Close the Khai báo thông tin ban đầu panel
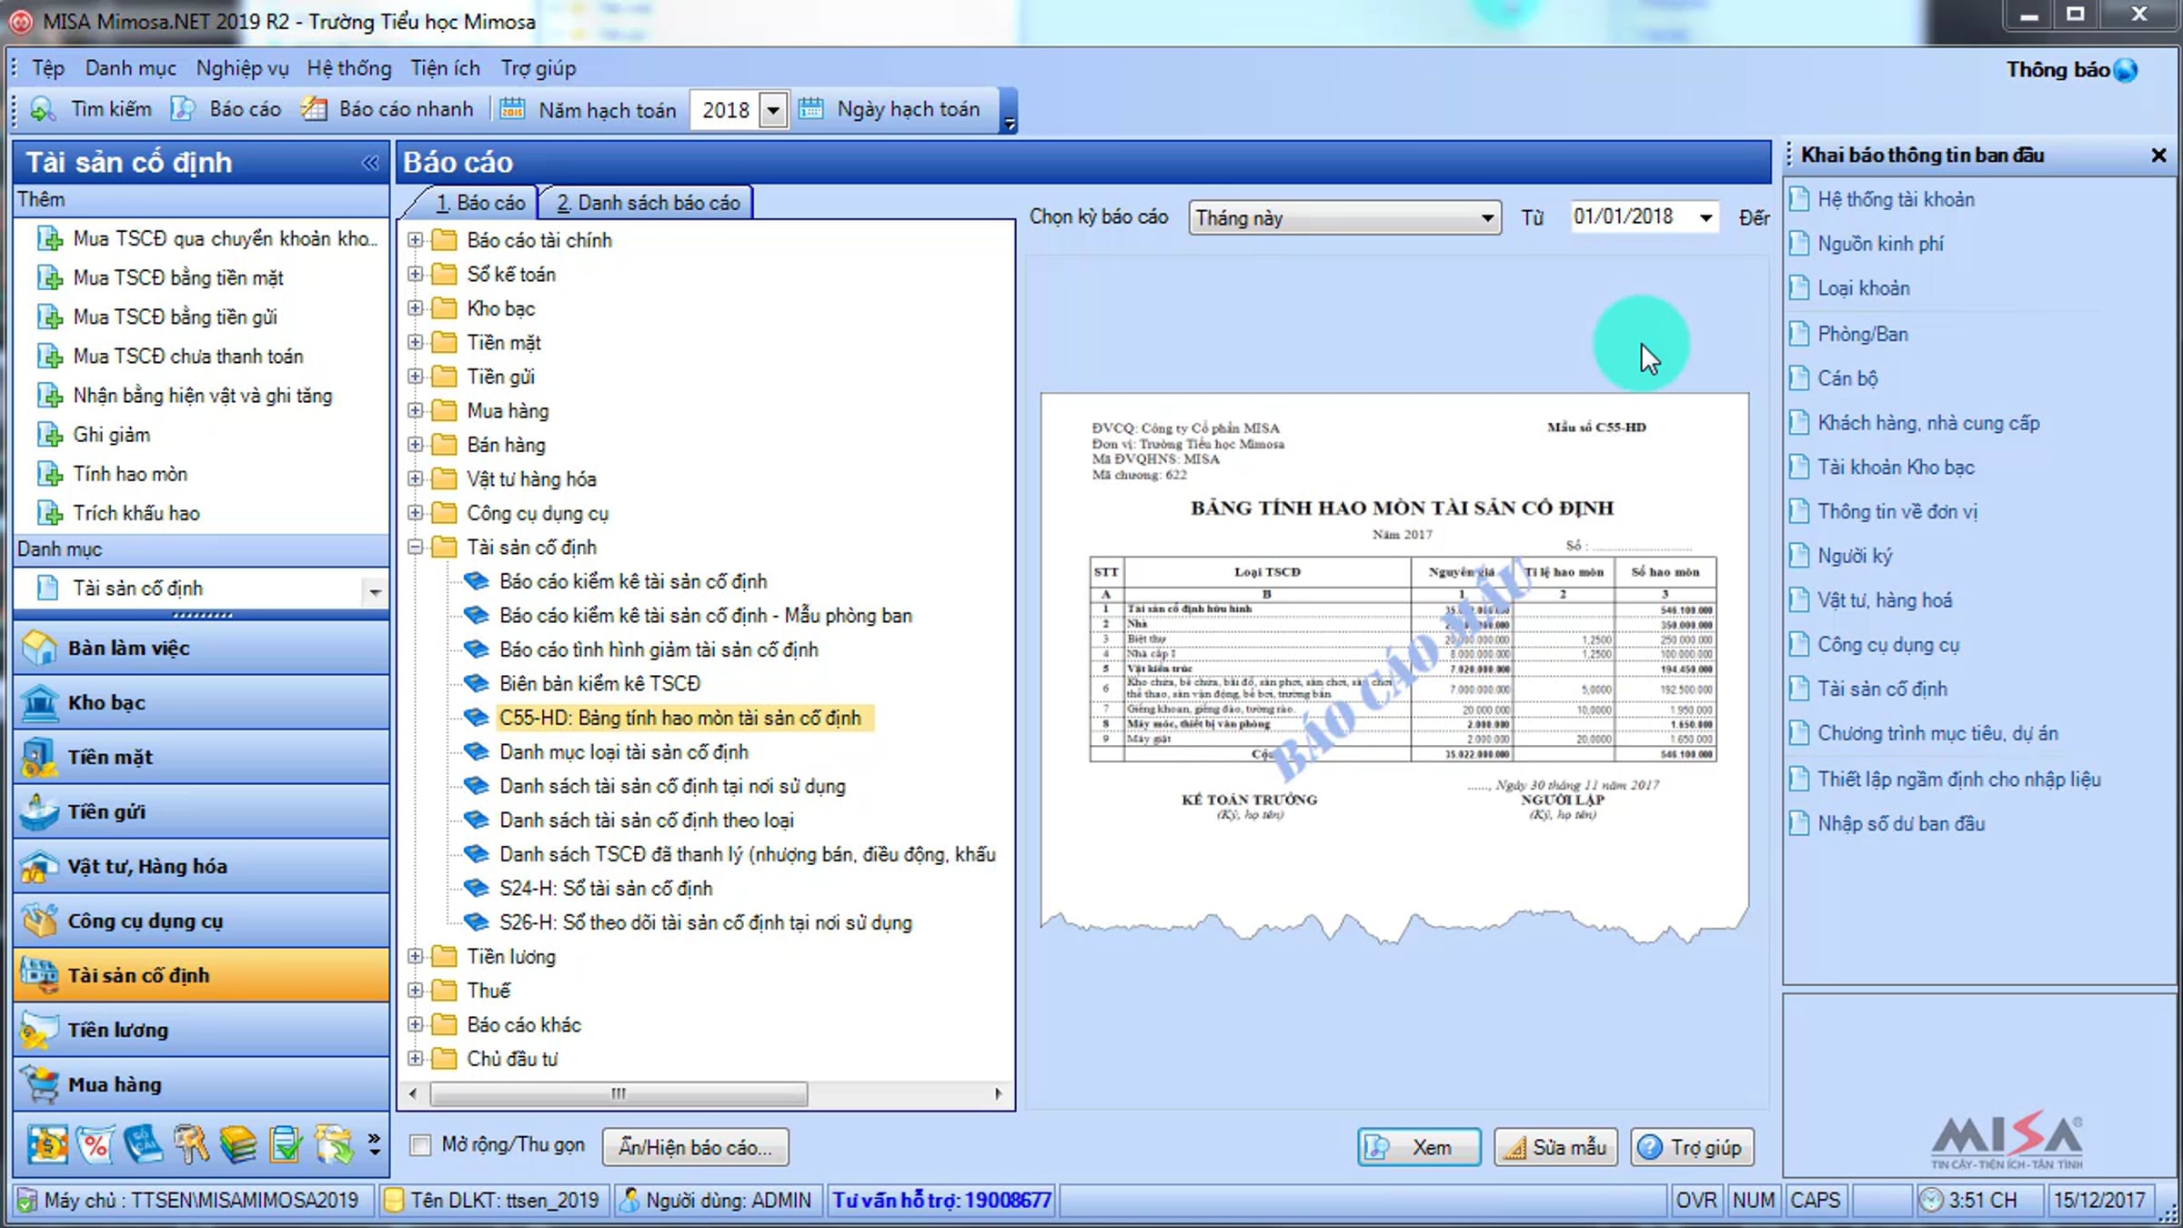 (x=2158, y=156)
